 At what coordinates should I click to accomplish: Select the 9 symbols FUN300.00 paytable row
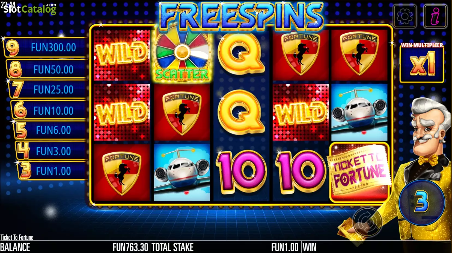(45, 47)
